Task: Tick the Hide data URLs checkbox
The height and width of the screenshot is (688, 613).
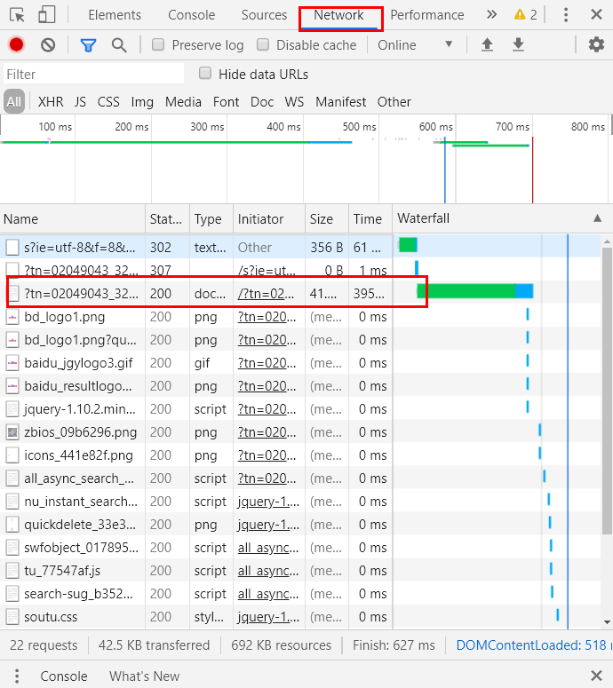Action: (x=205, y=74)
